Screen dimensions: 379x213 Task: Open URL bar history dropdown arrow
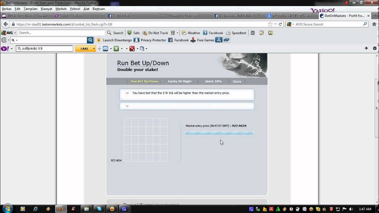[275, 24]
